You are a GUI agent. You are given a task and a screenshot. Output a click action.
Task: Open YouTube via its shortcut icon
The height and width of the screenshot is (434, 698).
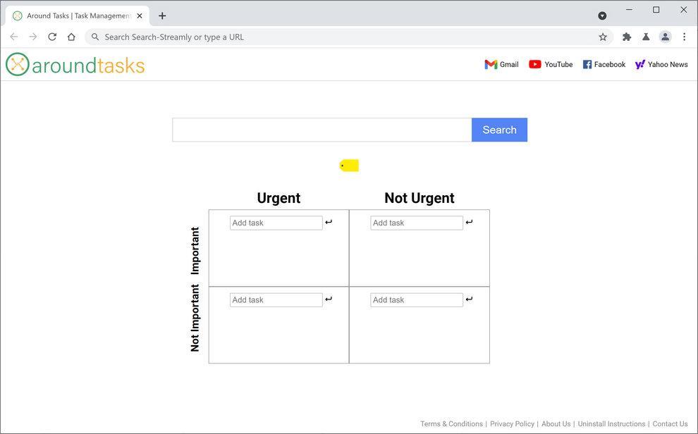pos(551,64)
